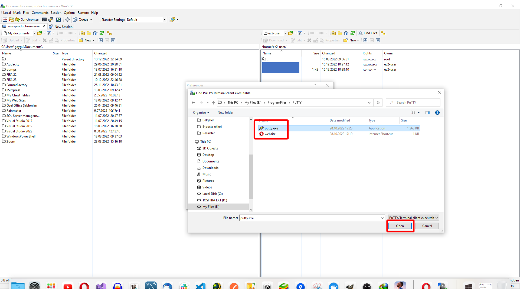Click the remote panel Open Directory icon

point(290,33)
